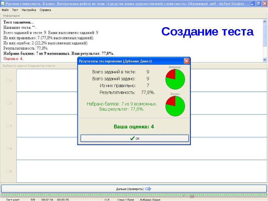The height and width of the screenshot is (201, 268).
Task: Click the MyTest app icon in title bar
Action: [x=3, y=3]
